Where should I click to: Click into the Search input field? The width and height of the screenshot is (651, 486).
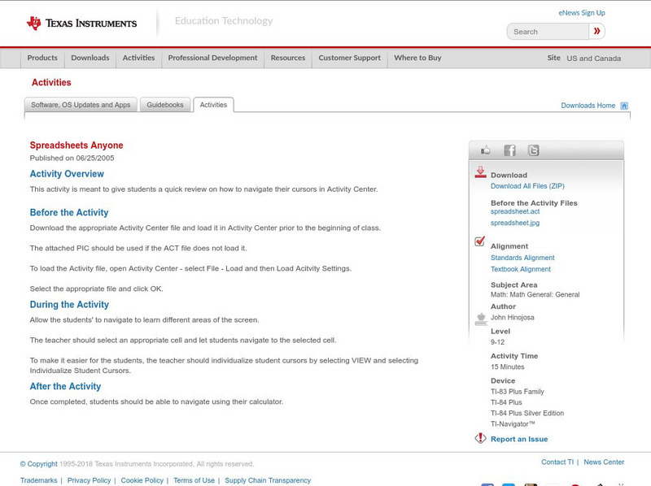[548, 32]
